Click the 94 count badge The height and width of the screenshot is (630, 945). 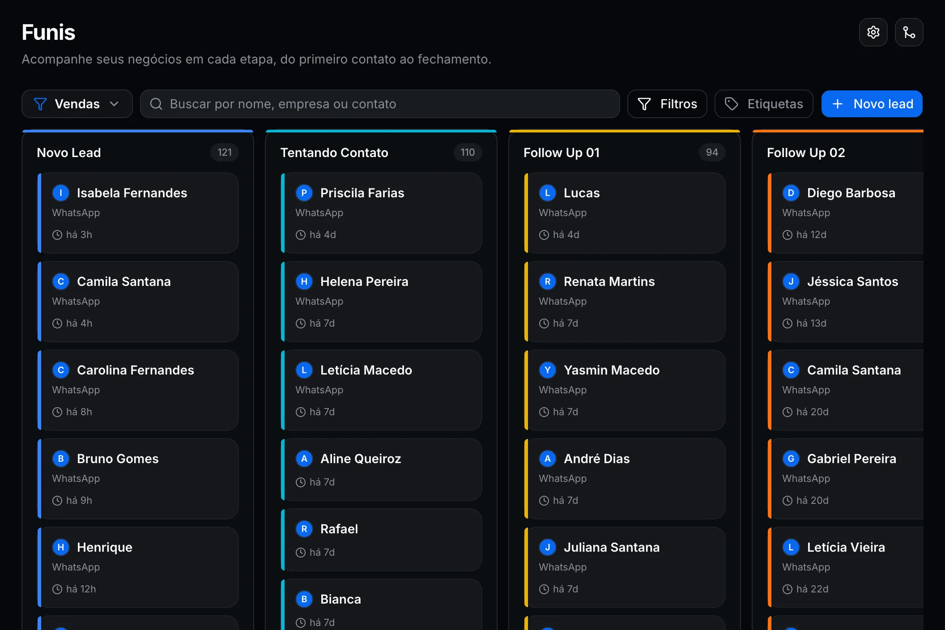(712, 153)
